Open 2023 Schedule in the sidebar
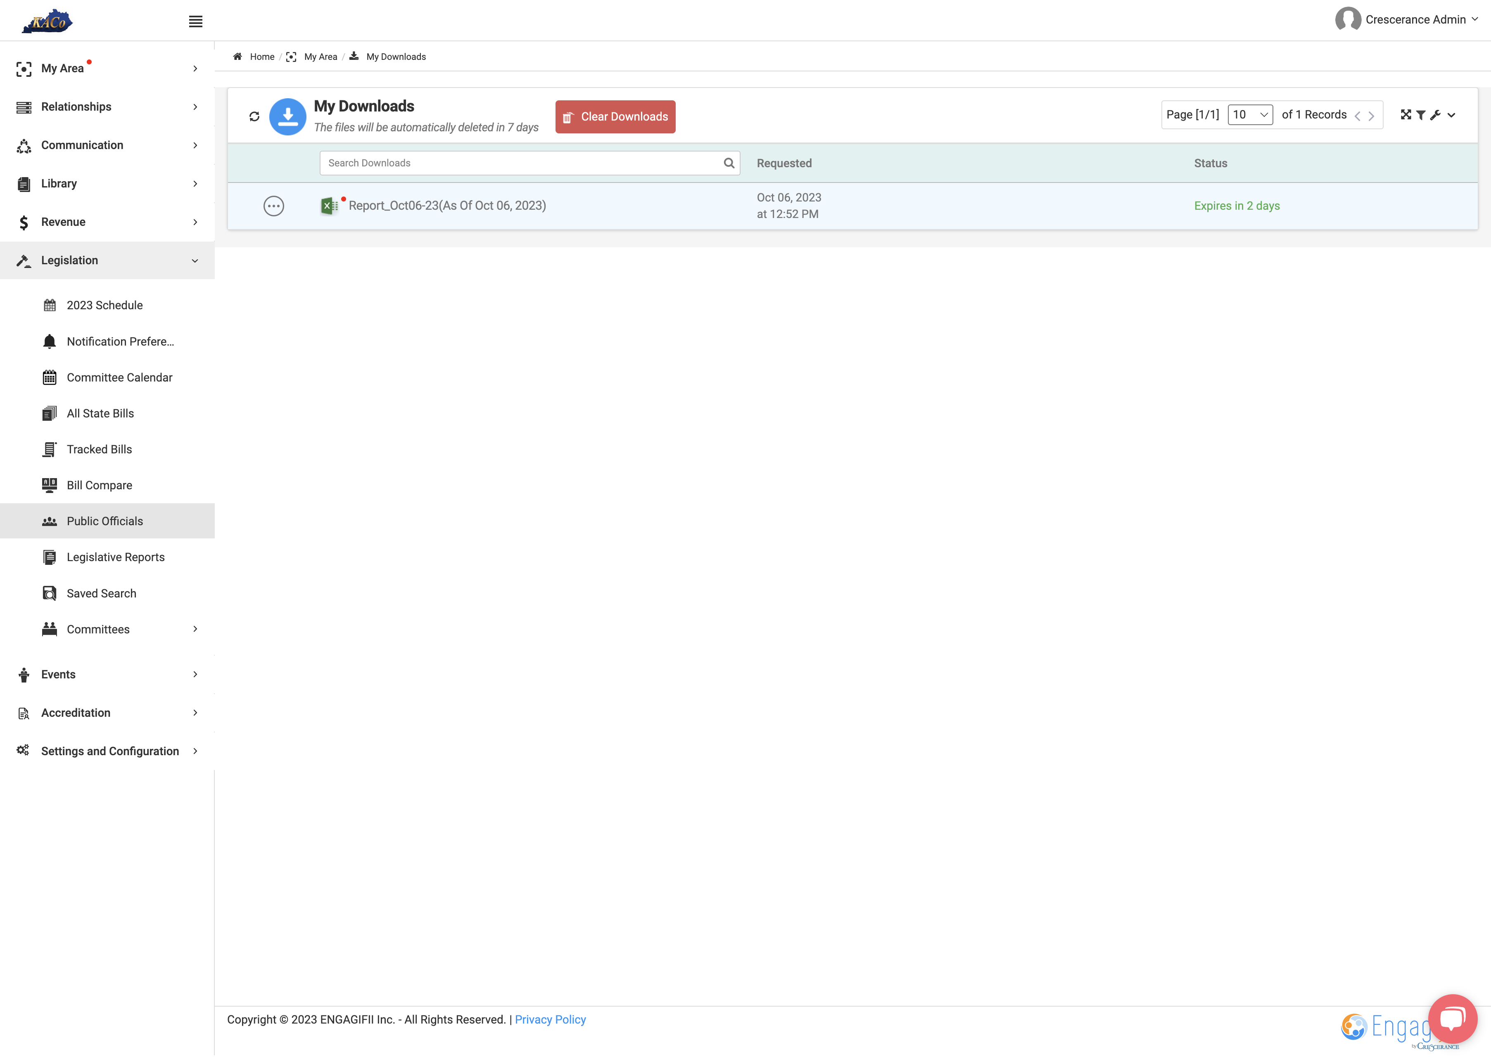The image size is (1491, 1057). tap(107, 305)
